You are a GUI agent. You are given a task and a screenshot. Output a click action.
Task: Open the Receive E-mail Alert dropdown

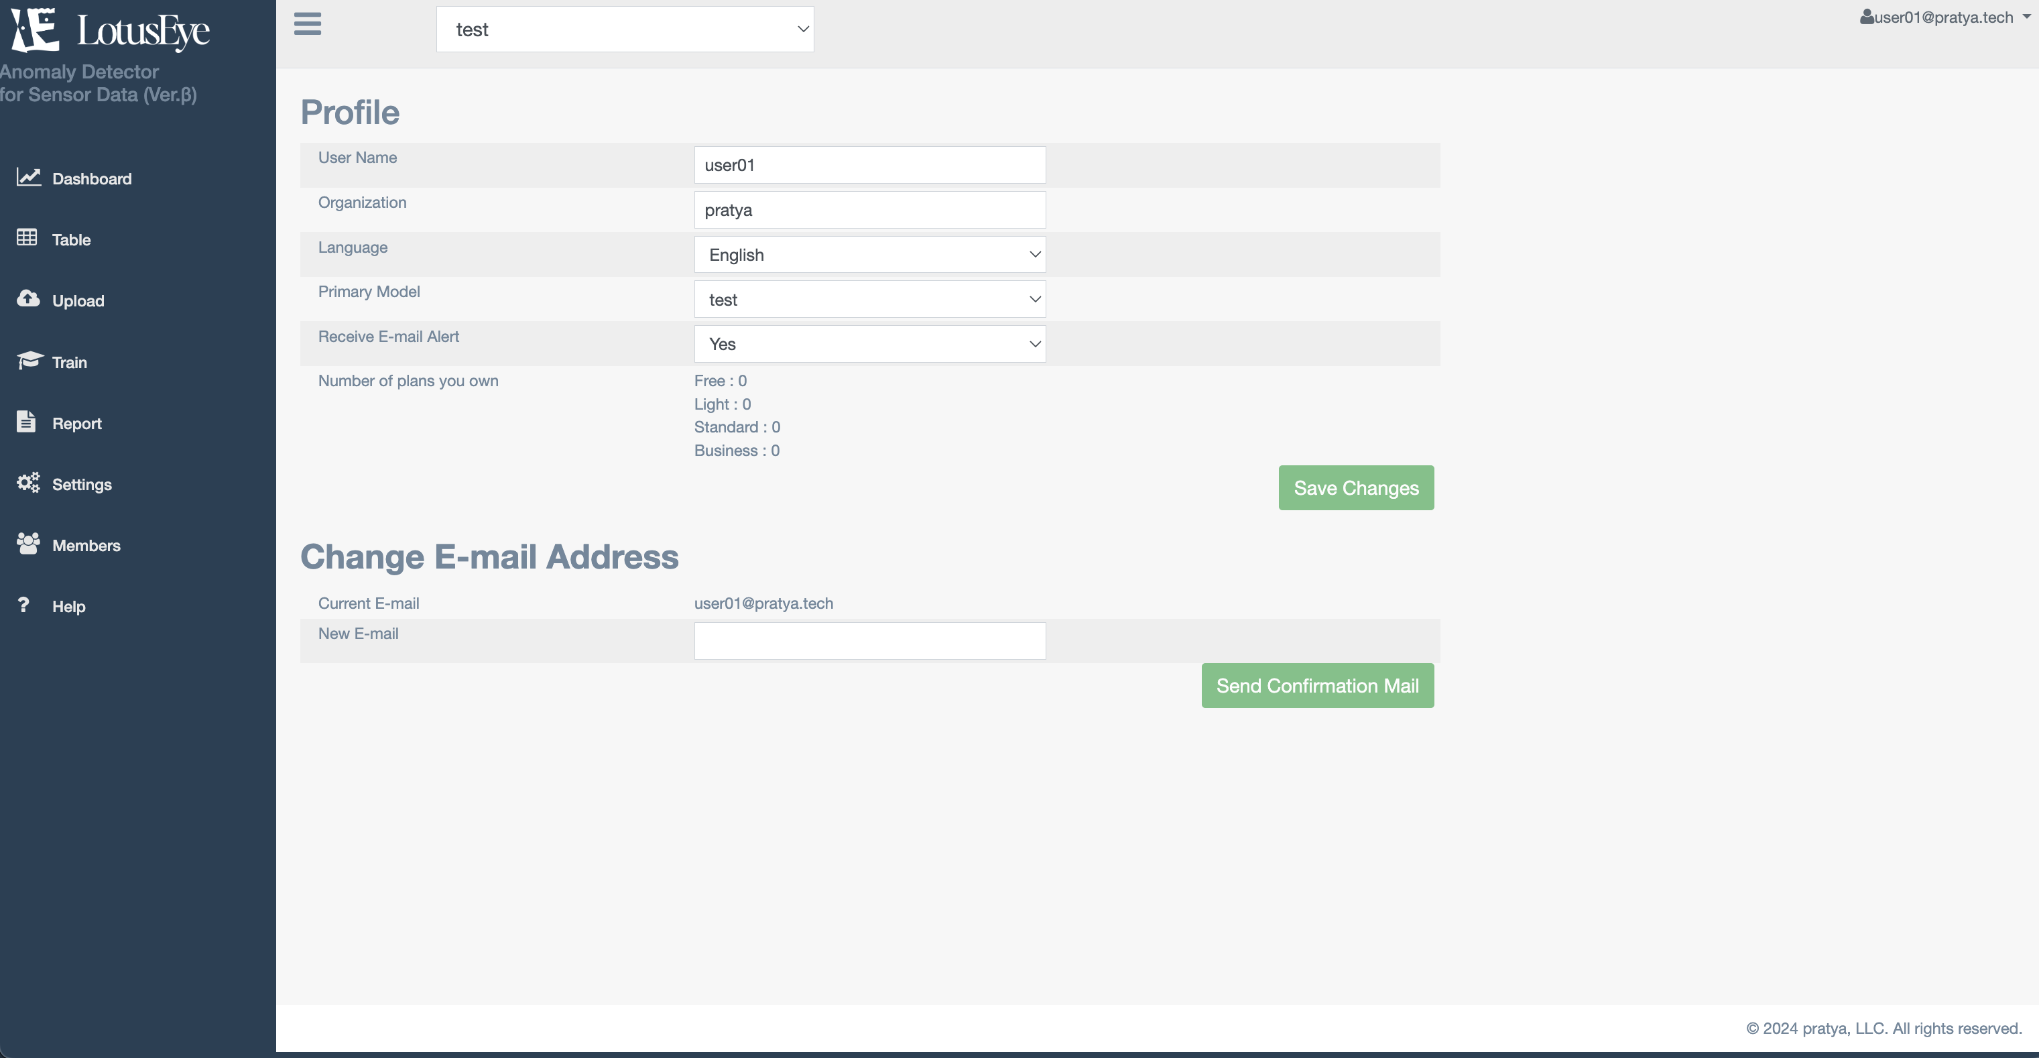[x=869, y=344]
